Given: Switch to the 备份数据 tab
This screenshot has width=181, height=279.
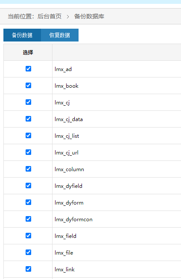Looking at the screenshot, I should pyautogui.click(x=22, y=35).
